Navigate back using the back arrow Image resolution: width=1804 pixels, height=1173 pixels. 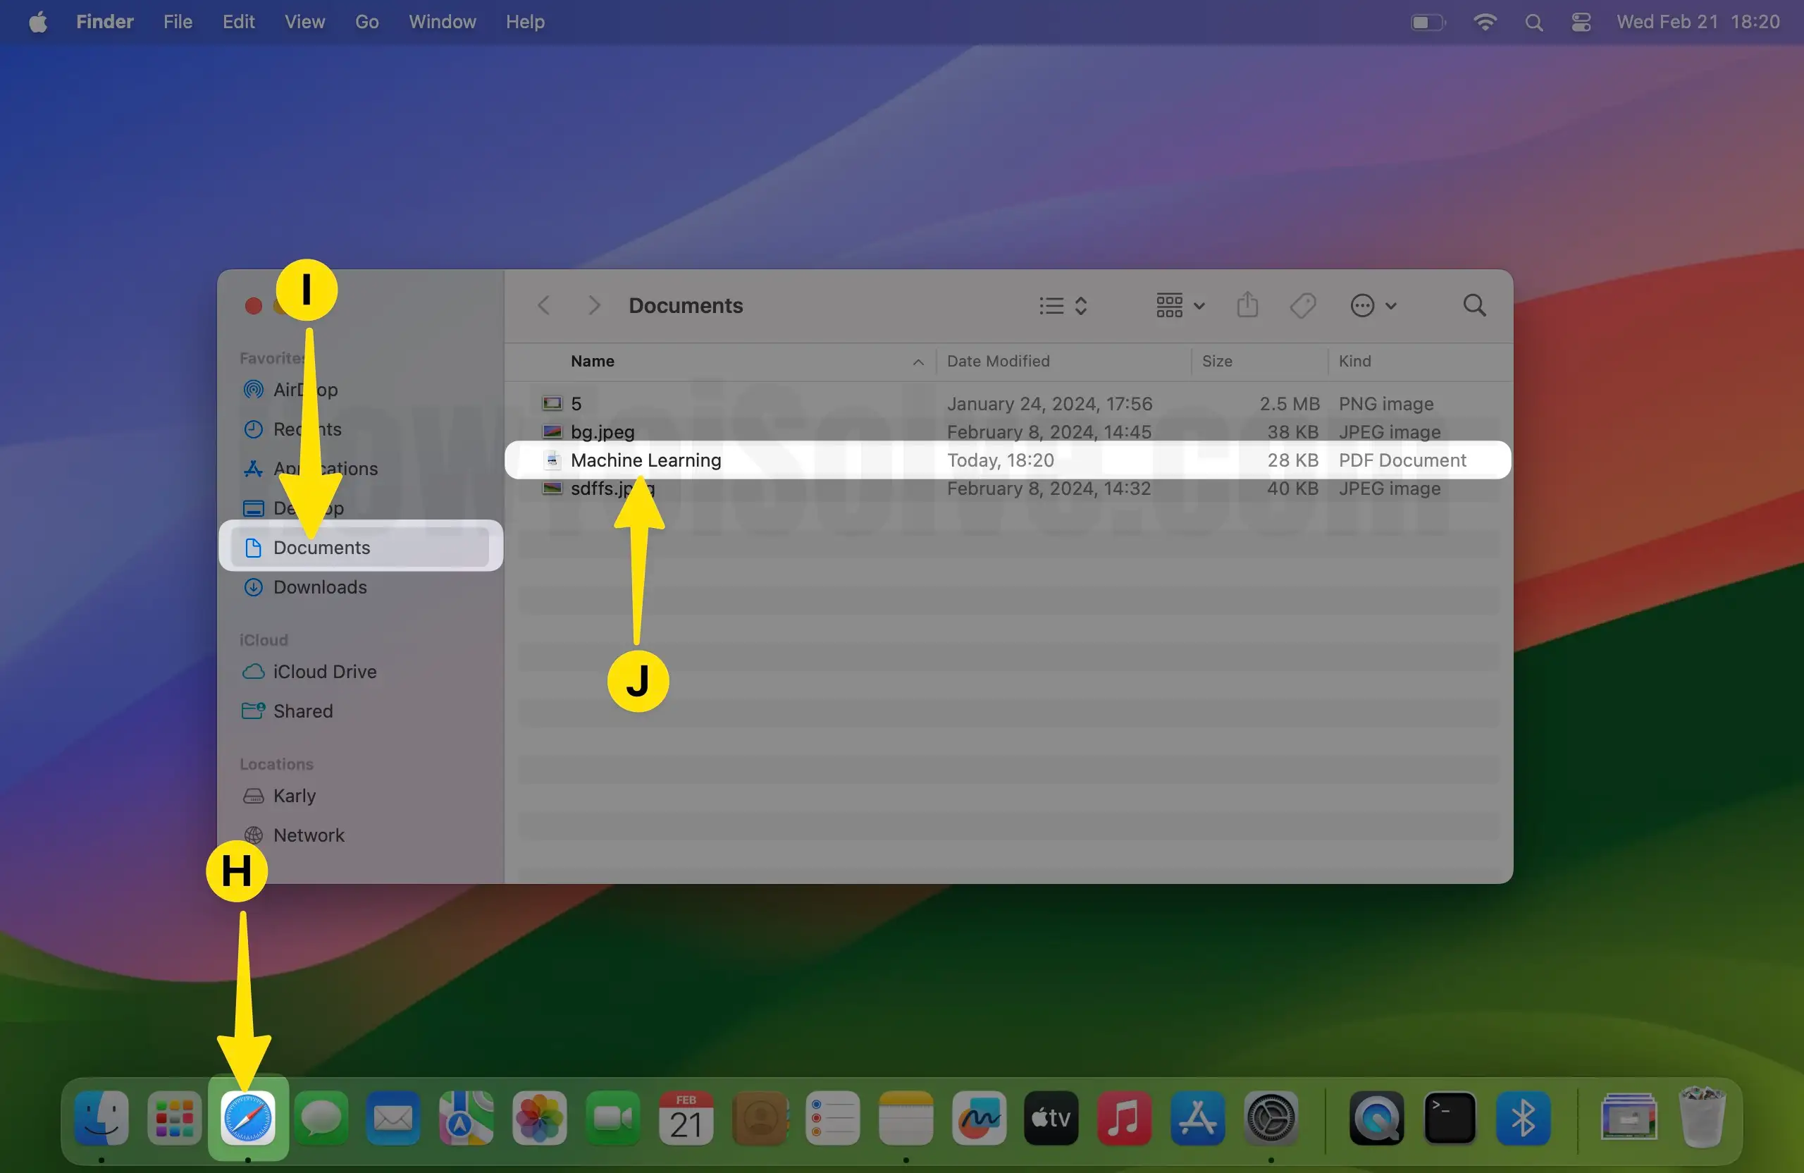pos(543,305)
